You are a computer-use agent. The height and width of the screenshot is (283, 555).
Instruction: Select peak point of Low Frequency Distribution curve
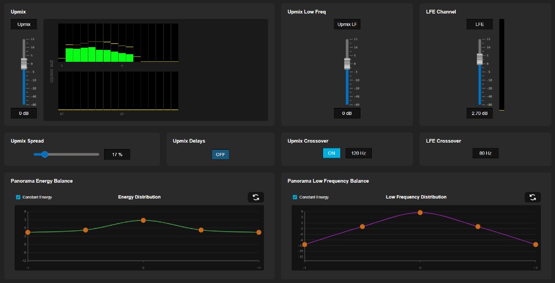click(420, 213)
